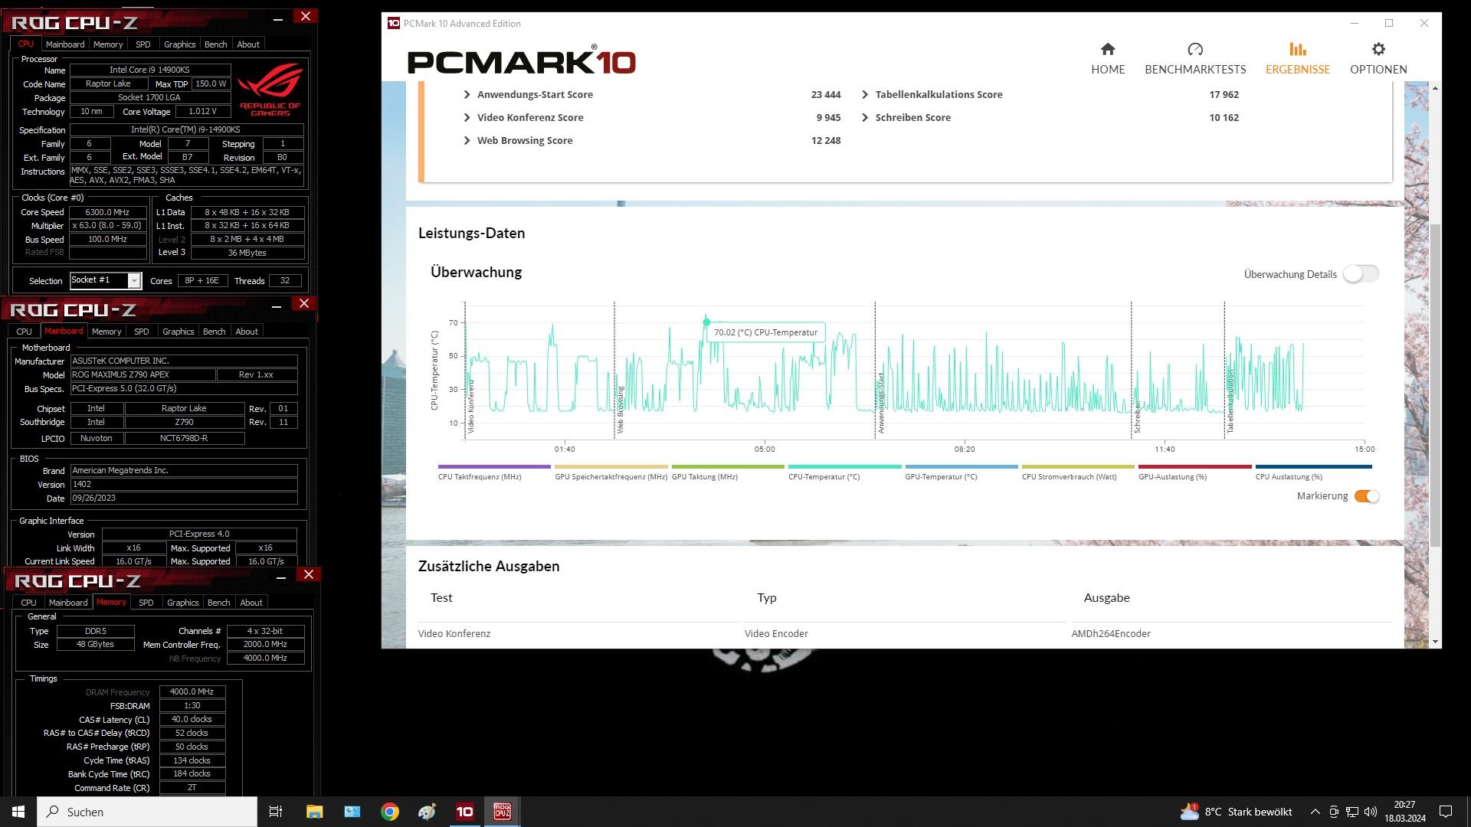Viewport: 1471px width, 827px height.
Task: Click the PCMark 10 title bar logo
Action: click(x=393, y=23)
